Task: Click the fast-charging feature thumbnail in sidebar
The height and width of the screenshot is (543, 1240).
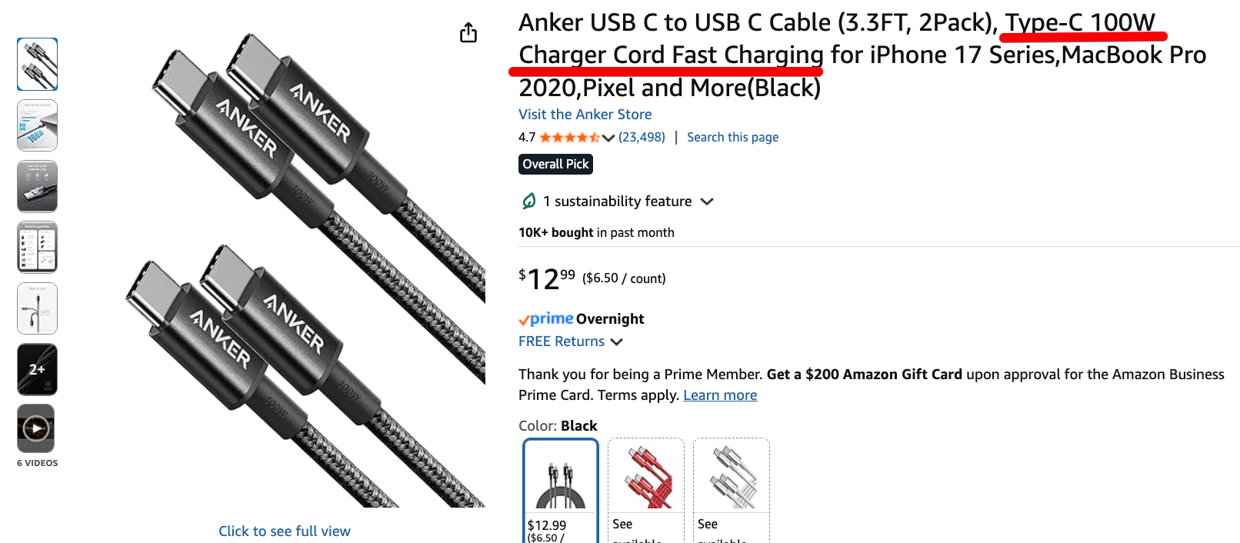Action: tap(36, 125)
